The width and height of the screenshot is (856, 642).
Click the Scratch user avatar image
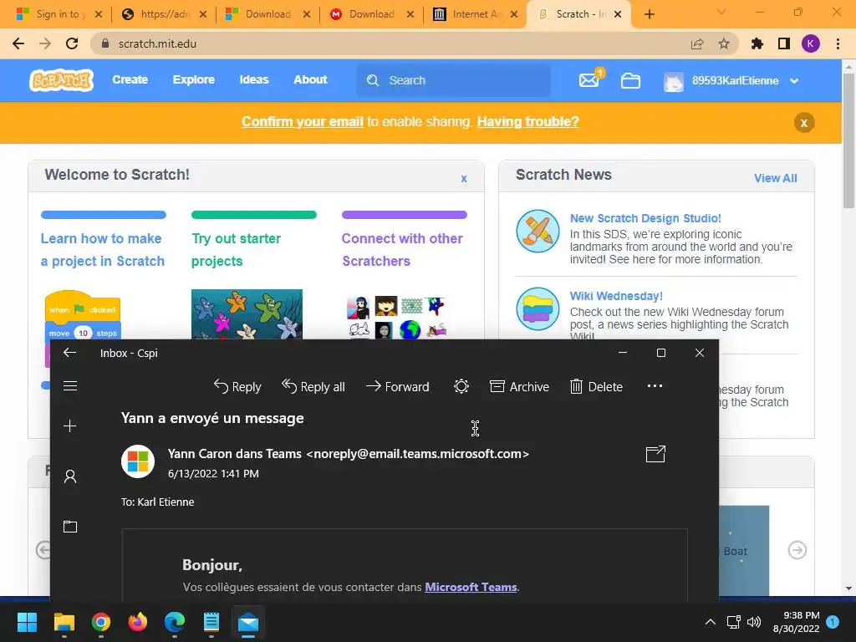(673, 81)
